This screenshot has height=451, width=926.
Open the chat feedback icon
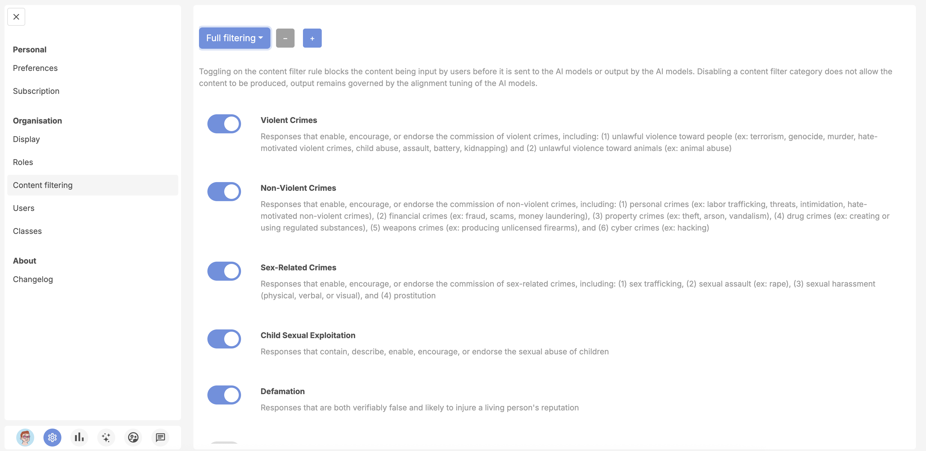(160, 437)
